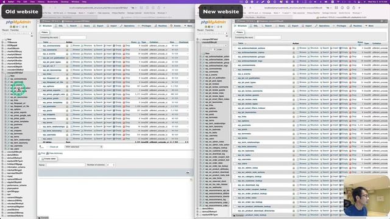Click Browse icon in wp_actionscheduler_actions row
This screenshot has width=390, height=219.
click(298, 48)
